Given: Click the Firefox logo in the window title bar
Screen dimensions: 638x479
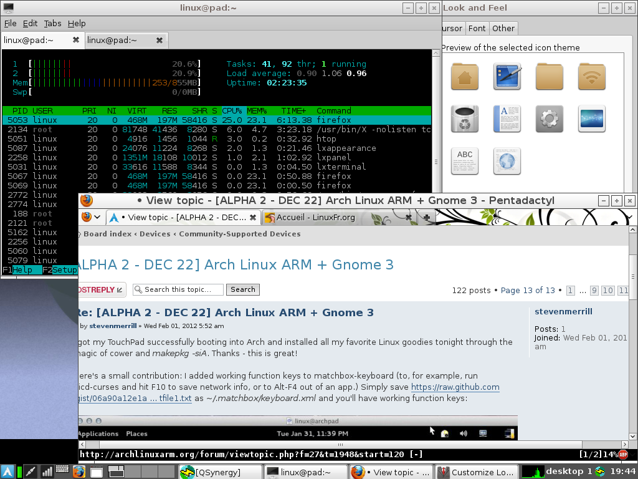Looking at the screenshot, I should coord(86,200).
